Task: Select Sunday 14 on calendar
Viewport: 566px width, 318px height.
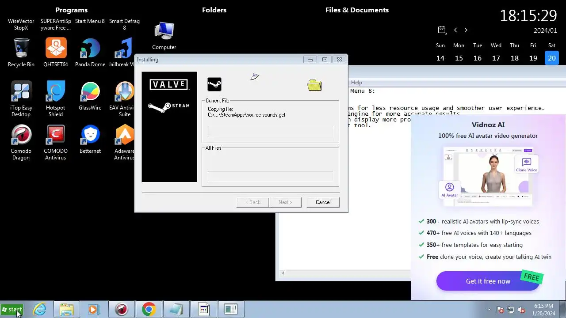Action: pos(440,58)
